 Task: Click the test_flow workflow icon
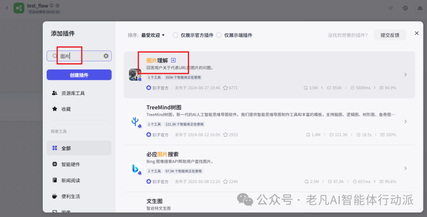[19, 8]
